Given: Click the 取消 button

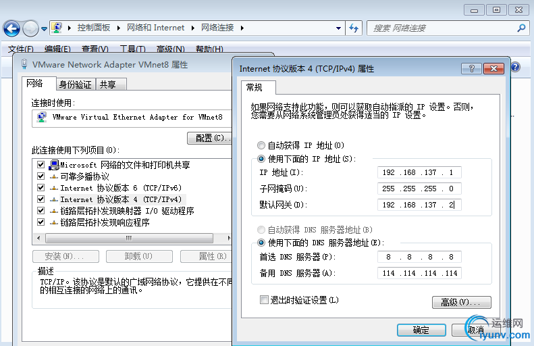Looking at the screenshot, I should click(476, 330).
